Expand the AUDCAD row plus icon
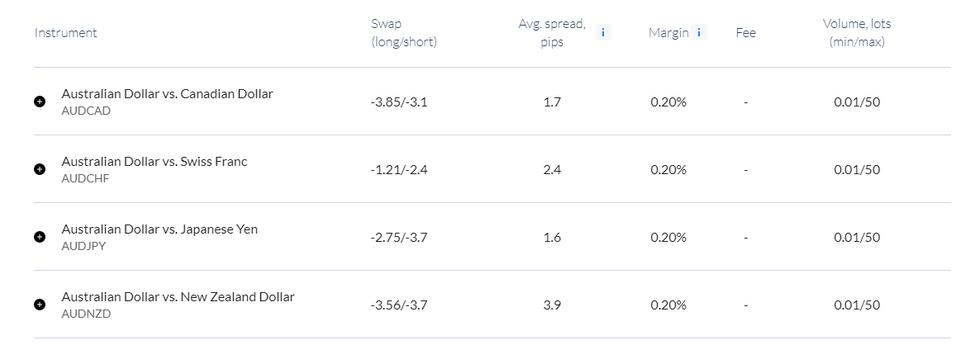This screenshot has height=345, width=956. (40, 102)
